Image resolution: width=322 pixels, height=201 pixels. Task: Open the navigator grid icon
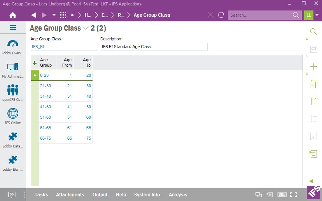pyautogui.click(x=63, y=15)
